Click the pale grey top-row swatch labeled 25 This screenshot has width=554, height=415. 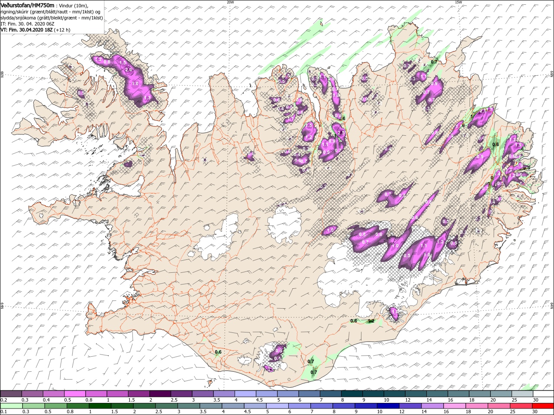click(x=522, y=394)
